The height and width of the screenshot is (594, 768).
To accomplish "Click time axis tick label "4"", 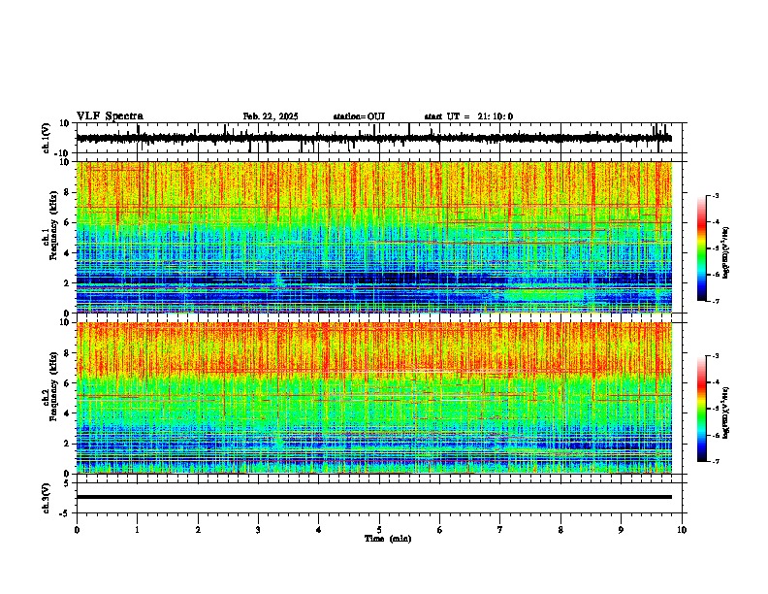I will [x=319, y=530].
